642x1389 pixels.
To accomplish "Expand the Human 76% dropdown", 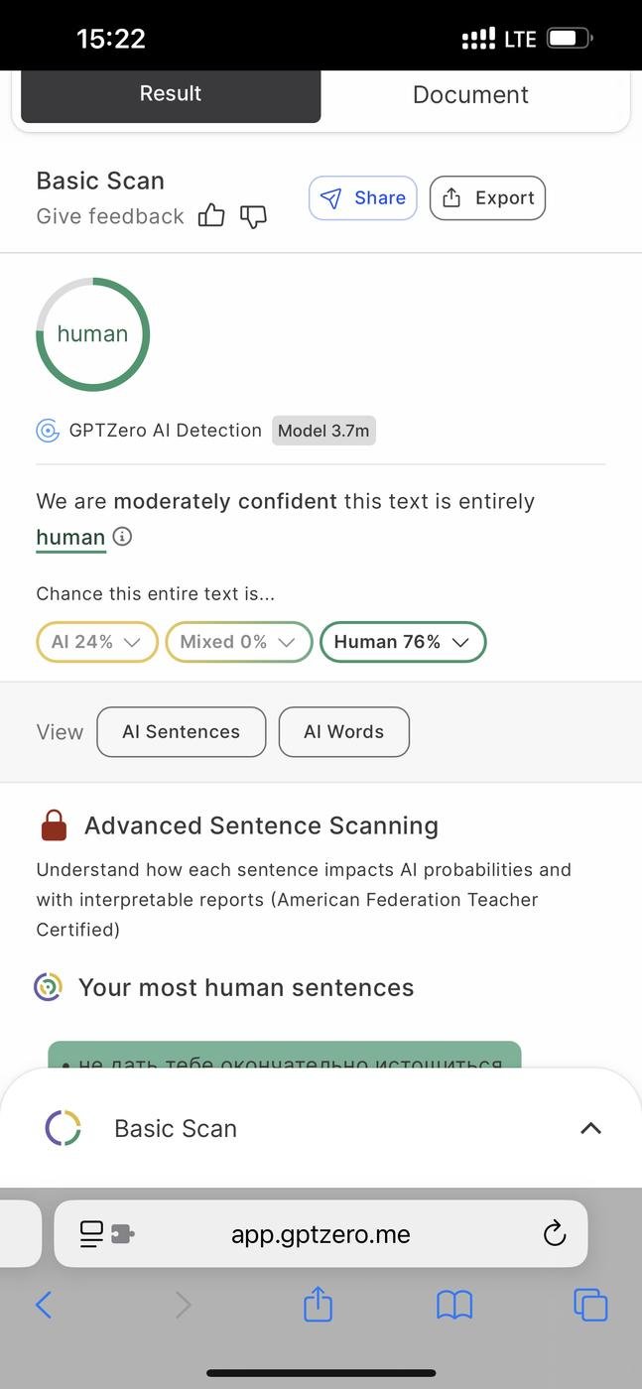I will pos(402,642).
